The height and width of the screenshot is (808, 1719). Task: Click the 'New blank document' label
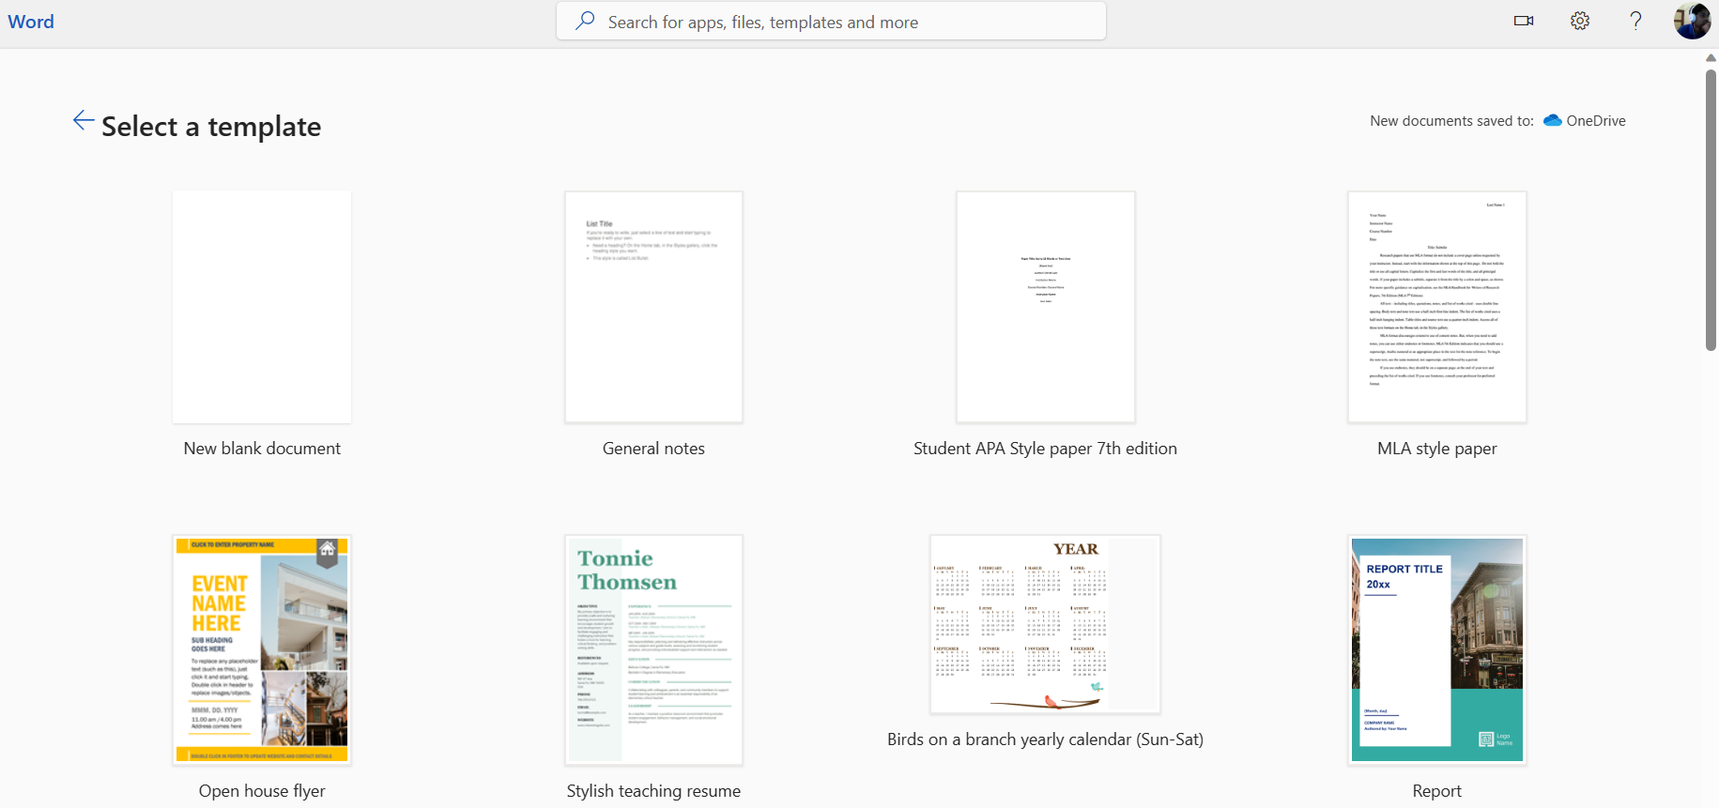coord(262,449)
